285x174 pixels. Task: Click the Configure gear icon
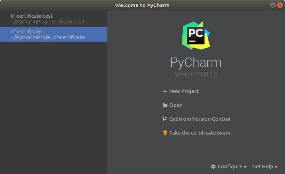pyautogui.click(x=213, y=167)
